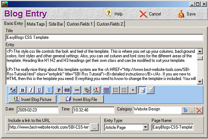Click the Time field showing 10:32:46
The image size is (208, 139).
(94, 110)
